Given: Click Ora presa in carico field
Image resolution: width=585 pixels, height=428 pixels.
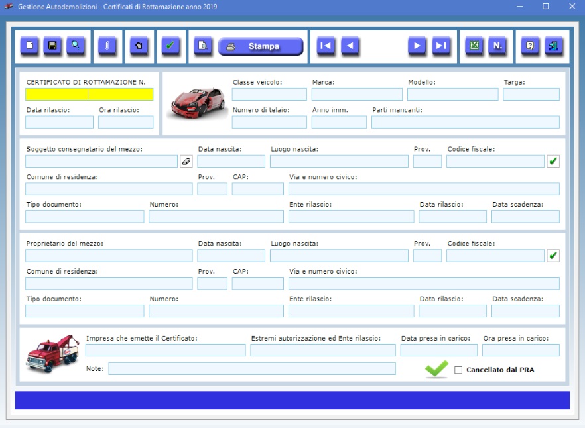Looking at the screenshot, I should (521, 350).
